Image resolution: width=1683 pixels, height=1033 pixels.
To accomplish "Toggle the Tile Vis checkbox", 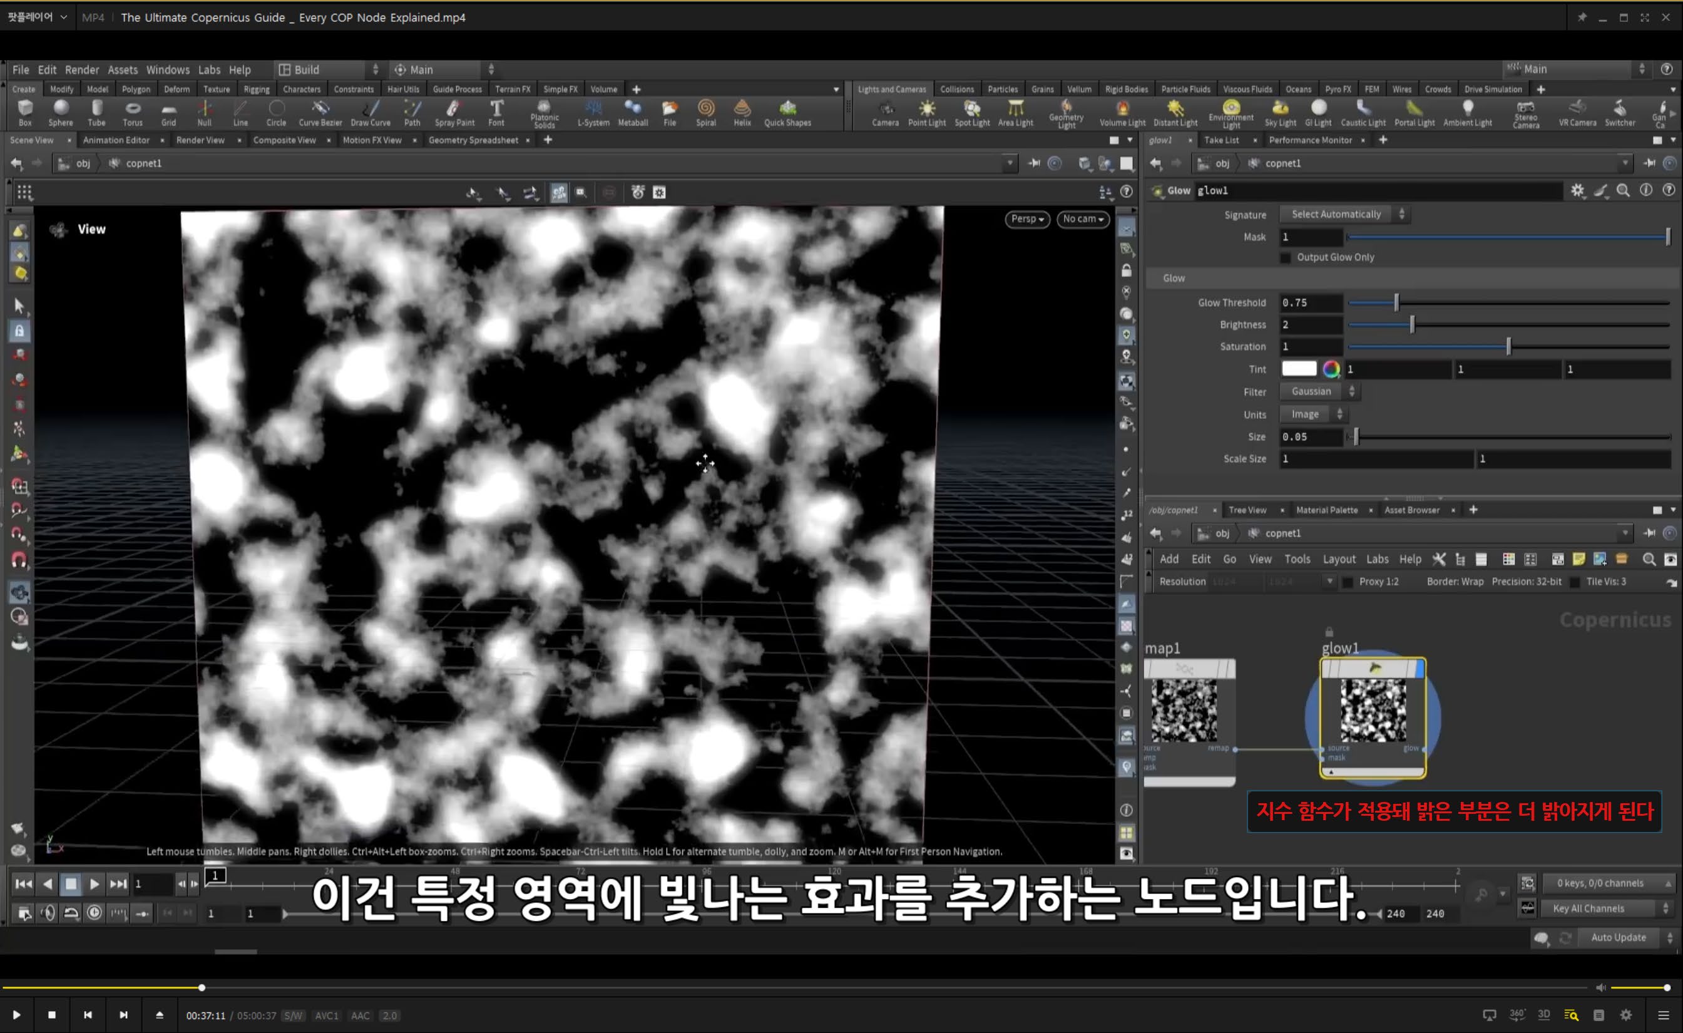I will pos(1575,582).
